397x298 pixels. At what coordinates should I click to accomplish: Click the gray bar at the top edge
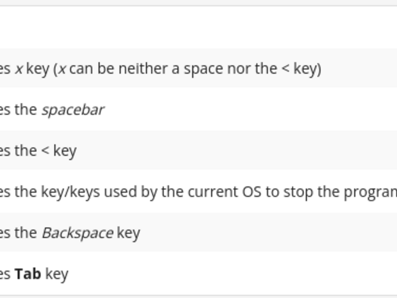198,2
